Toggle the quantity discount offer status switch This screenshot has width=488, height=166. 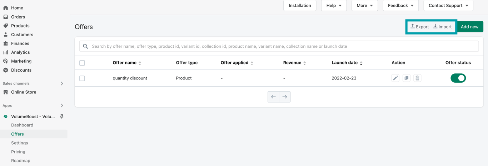[x=458, y=78]
